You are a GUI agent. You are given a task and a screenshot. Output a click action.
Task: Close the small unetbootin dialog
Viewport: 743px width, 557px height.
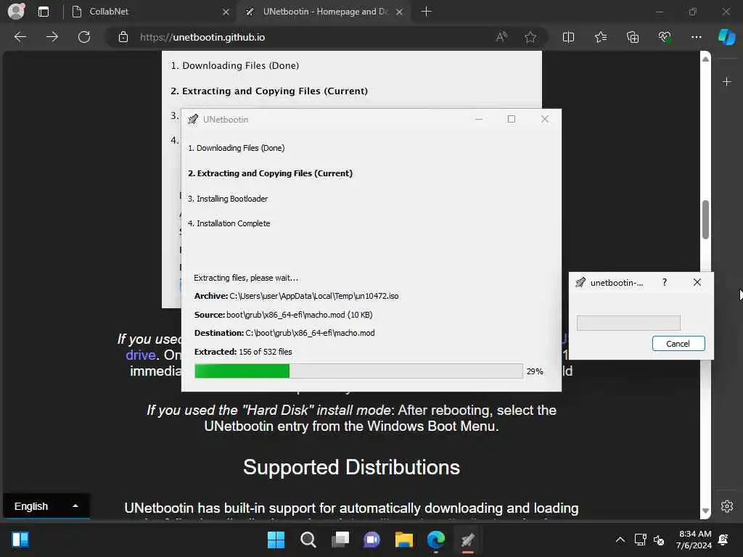pos(697,282)
